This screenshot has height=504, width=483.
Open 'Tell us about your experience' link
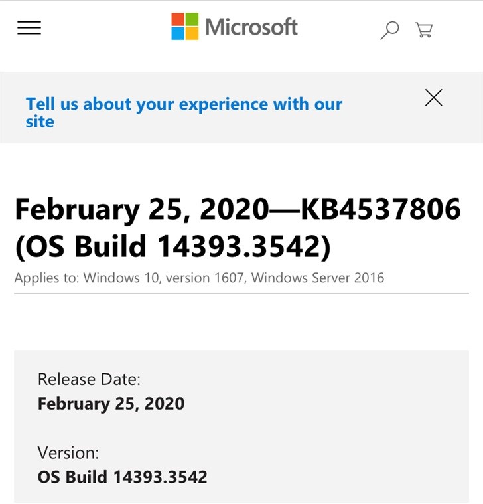click(184, 104)
